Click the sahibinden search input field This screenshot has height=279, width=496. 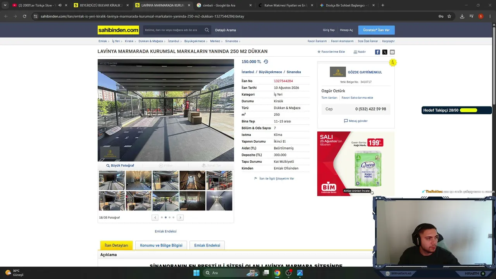(174, 30)
